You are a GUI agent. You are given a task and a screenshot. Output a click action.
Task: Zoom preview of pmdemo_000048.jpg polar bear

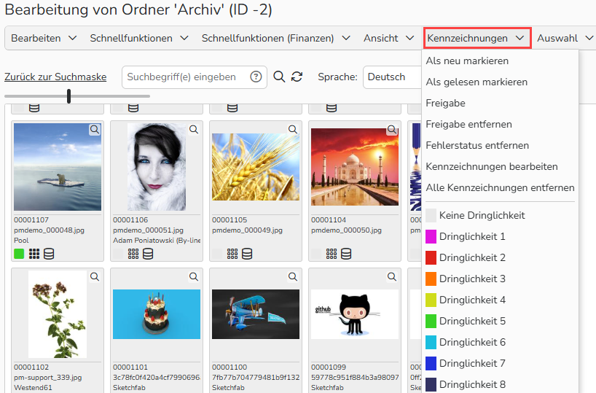tap(95, 129)
